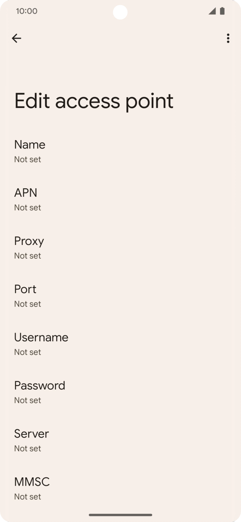Tap the status bar clock

tap(27, 11)
